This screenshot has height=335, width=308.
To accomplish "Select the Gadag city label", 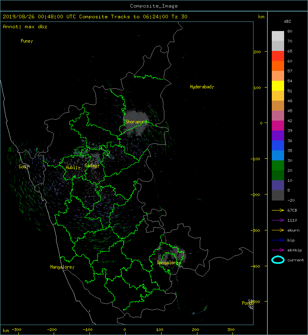I will [x=92, y=166].
